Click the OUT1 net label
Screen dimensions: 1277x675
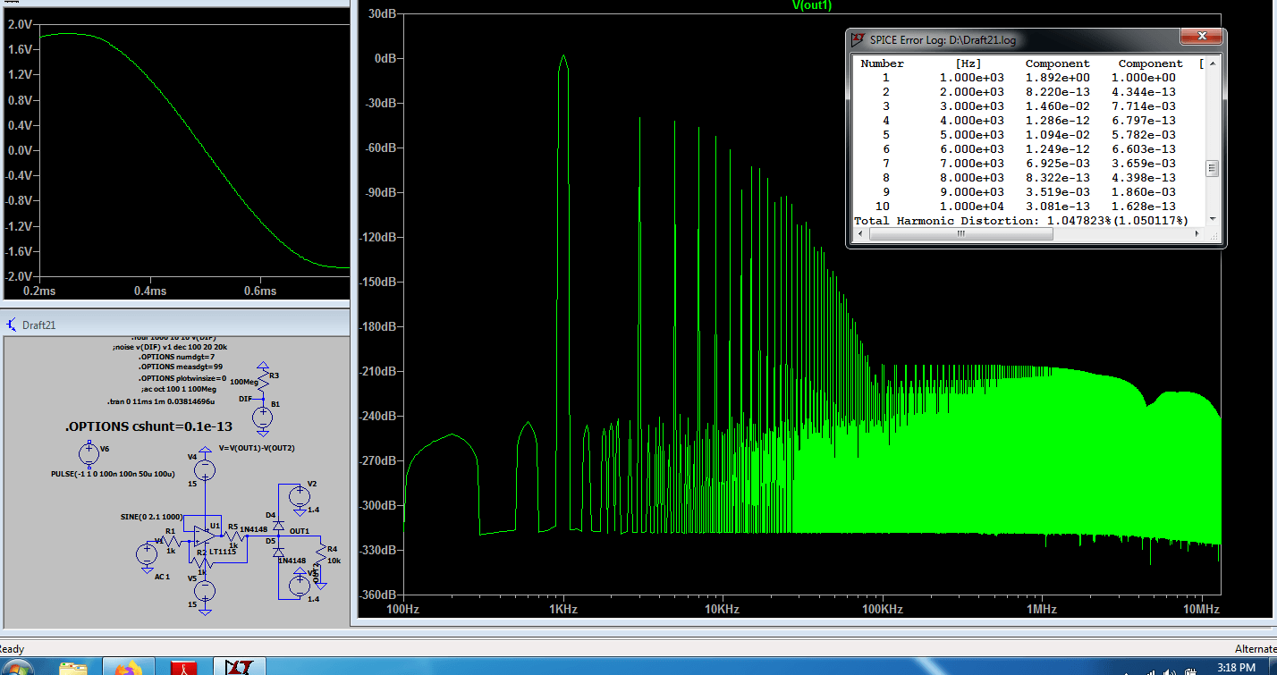(300, 531)
